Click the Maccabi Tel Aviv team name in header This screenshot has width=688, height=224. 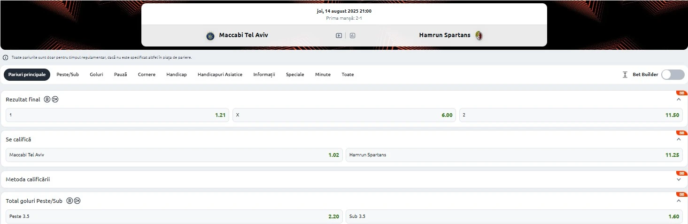pyautogui.click(x=243, y=35)
